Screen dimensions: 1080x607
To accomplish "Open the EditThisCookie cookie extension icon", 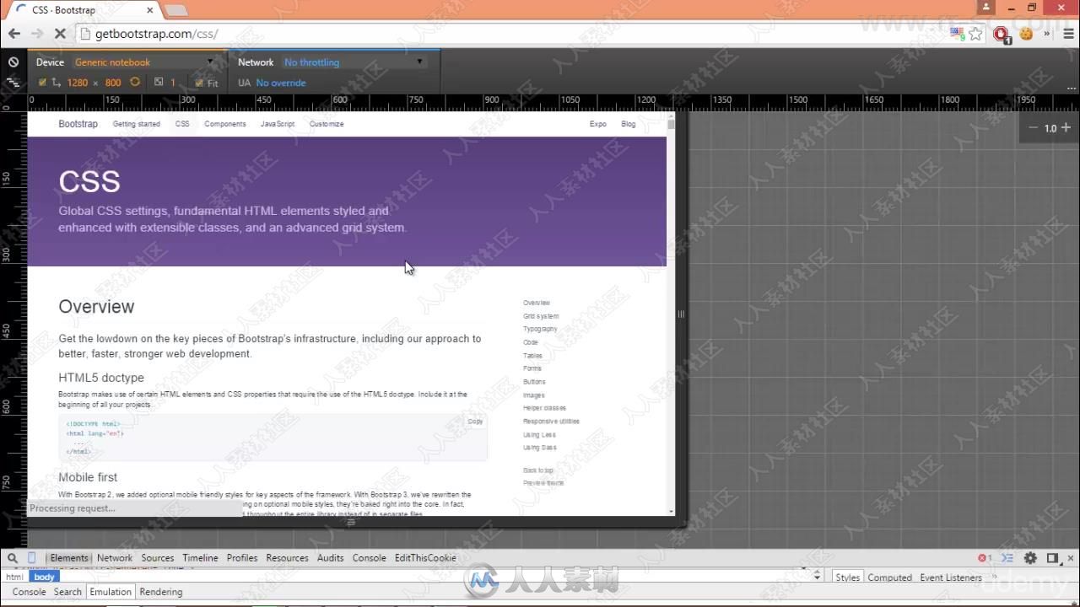I will 1026,34.
